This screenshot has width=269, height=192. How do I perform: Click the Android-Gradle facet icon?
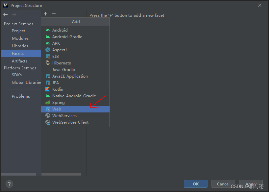[x=48, y=37]
